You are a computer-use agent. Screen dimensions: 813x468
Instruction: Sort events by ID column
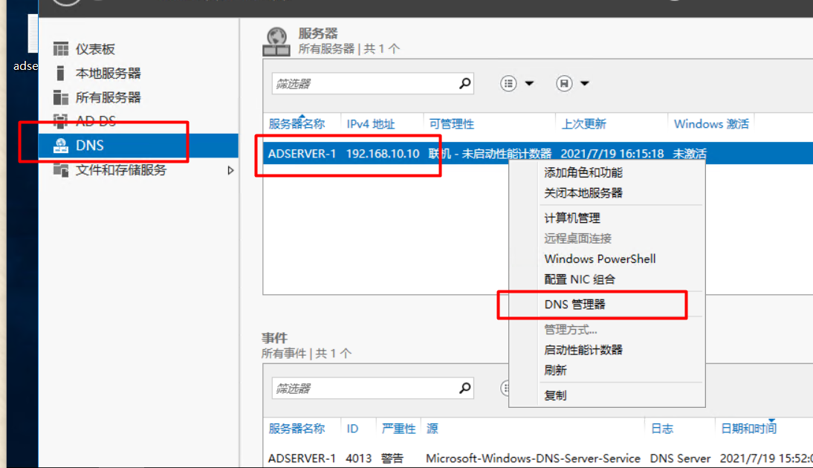point(352,429)
